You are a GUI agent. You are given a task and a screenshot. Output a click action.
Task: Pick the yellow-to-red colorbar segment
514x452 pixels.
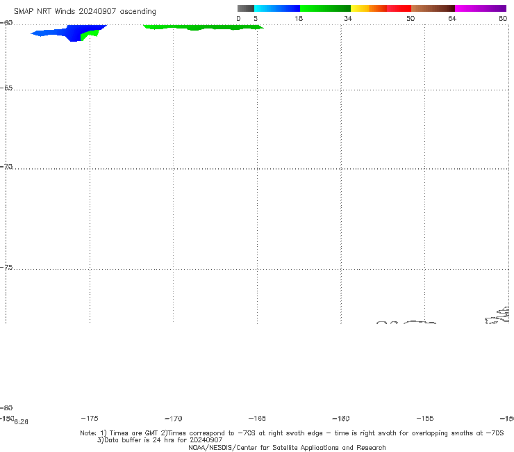381,8
